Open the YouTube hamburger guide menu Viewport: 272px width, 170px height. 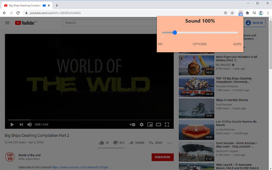7,23
